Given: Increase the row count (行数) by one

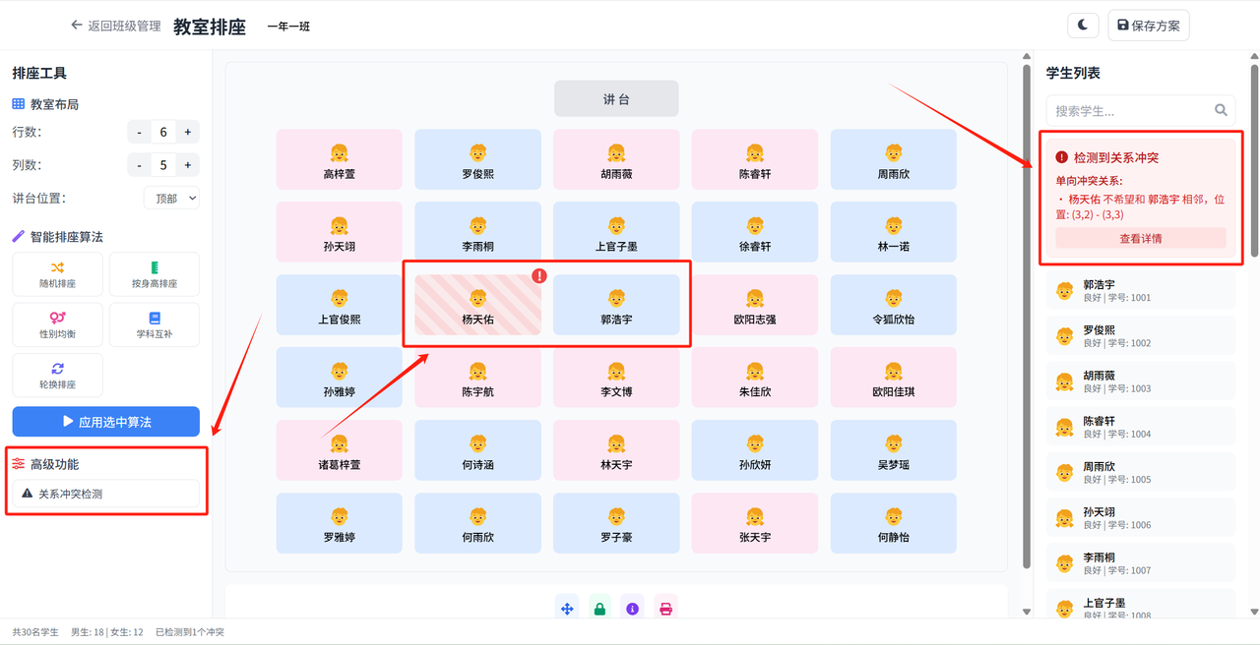Looking at the screenshot, I should coord(187,132).
